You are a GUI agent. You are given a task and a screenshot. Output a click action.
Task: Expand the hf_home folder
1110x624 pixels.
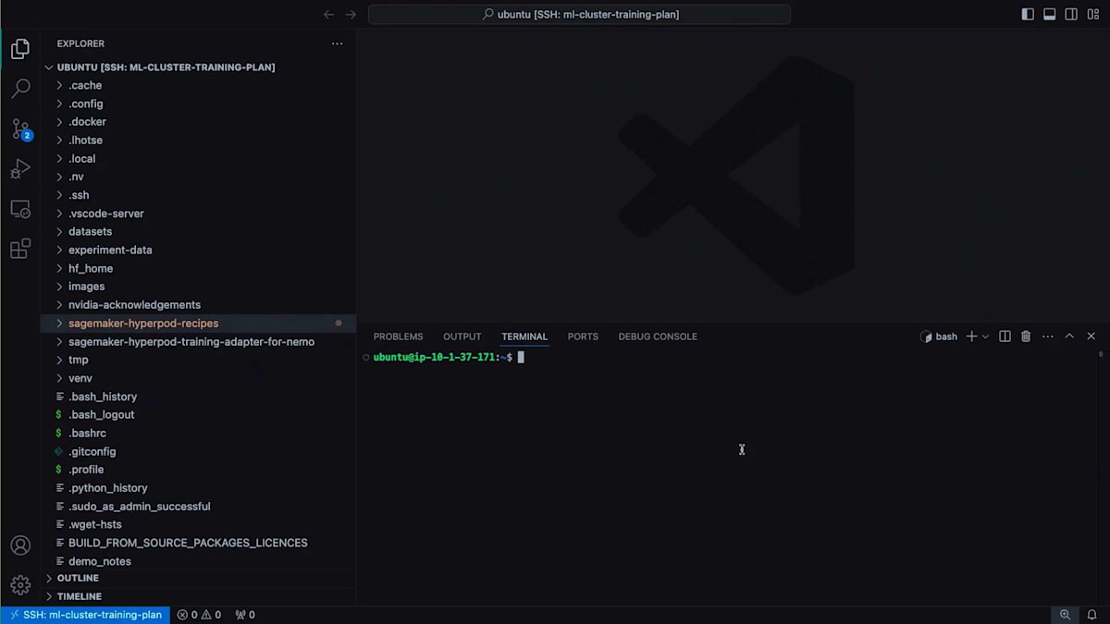198,268
